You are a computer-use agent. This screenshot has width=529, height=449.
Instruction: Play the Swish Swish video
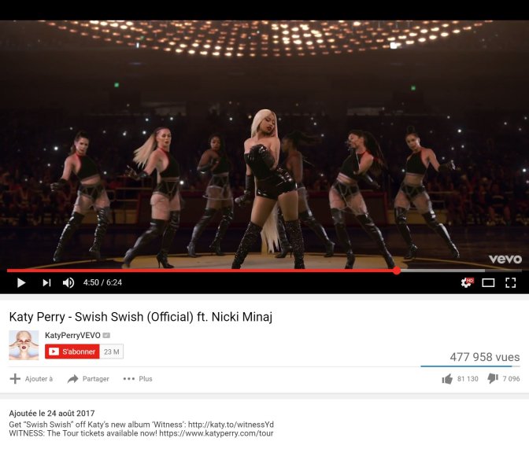pos(21,282)
